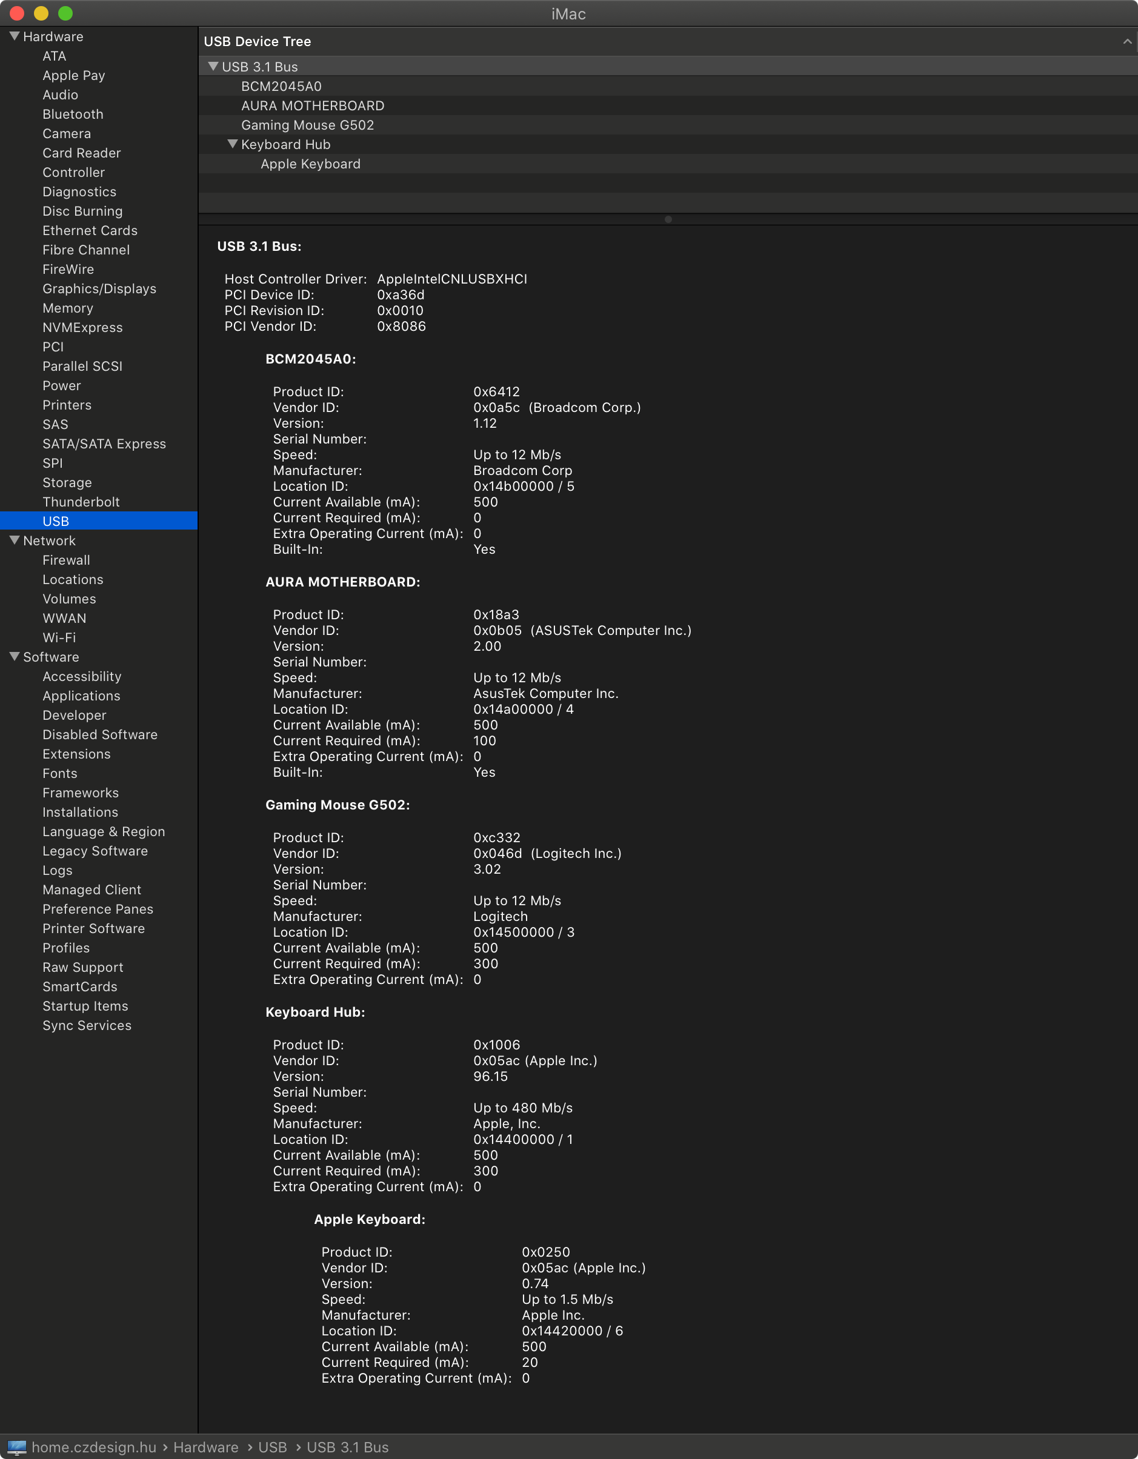
Task: Click the pane divider handle dot
Action: [668, 219]
